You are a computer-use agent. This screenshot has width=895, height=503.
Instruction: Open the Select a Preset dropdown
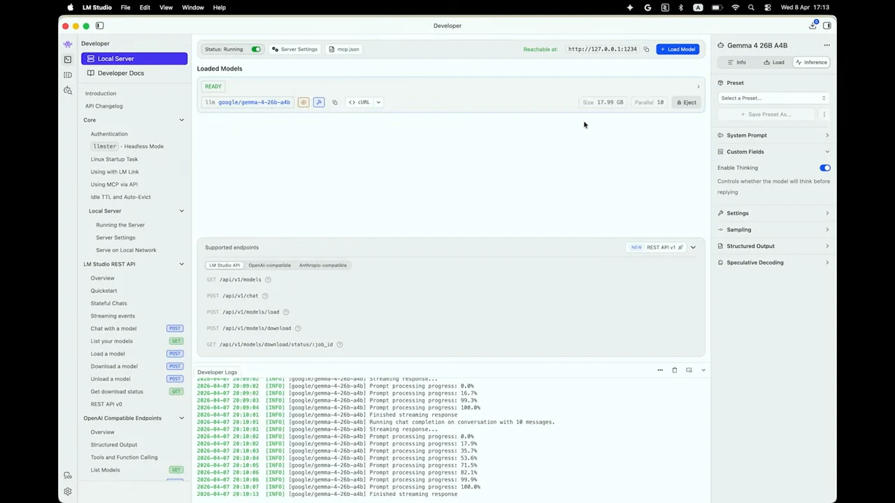pyautogui.click(x=773, y=99)
